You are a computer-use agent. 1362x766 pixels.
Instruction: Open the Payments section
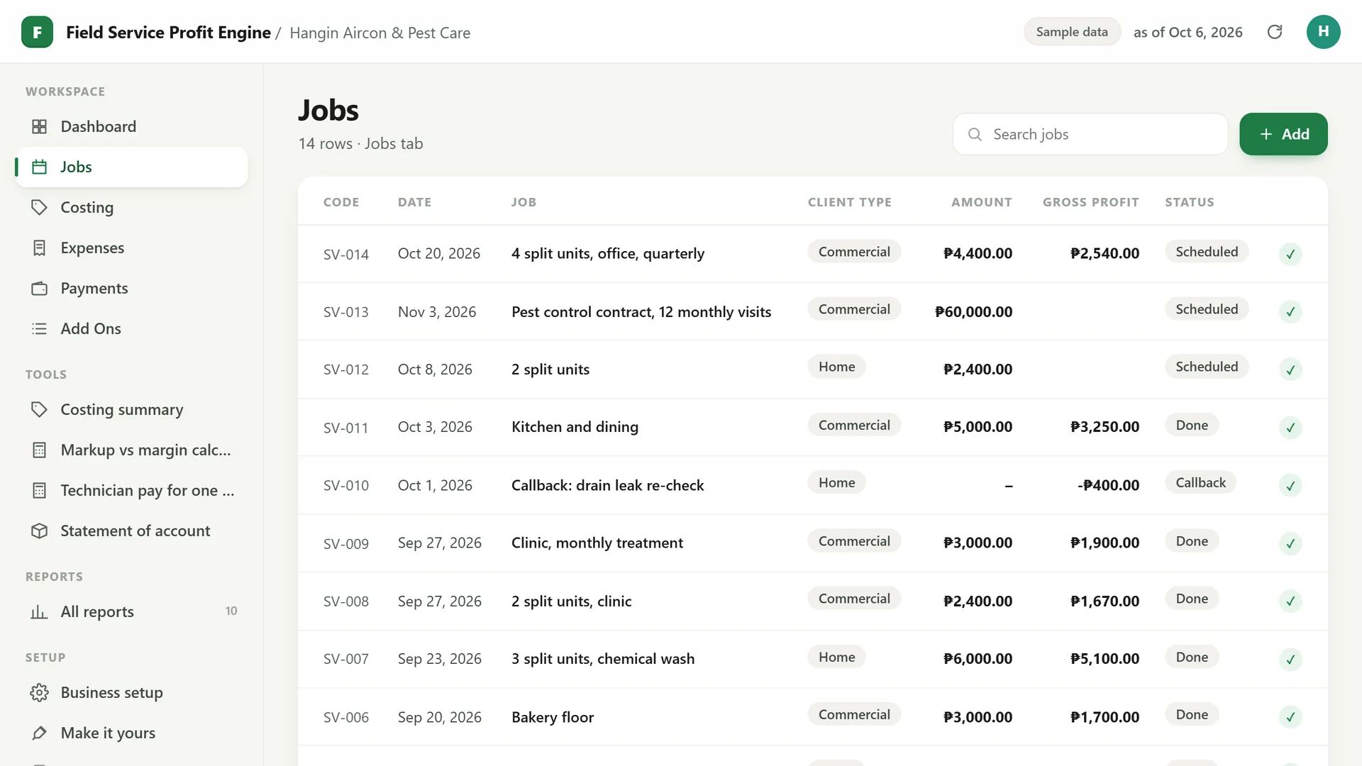click(x=131, y=288)
